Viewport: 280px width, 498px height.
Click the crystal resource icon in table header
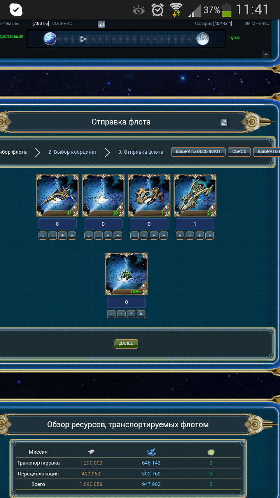151,452
